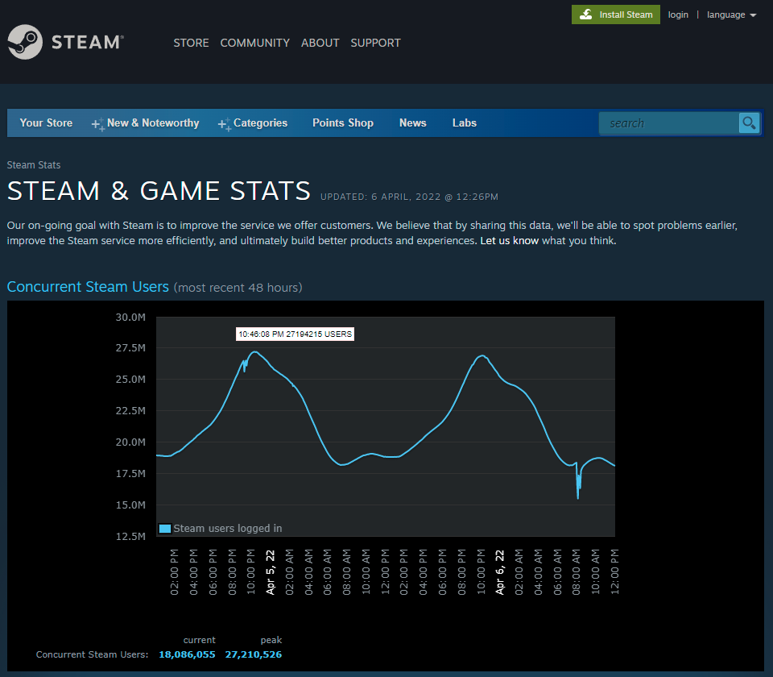Click the 20.0M y-axis label
Screen dimensions: 773x677
coord(130,442)
